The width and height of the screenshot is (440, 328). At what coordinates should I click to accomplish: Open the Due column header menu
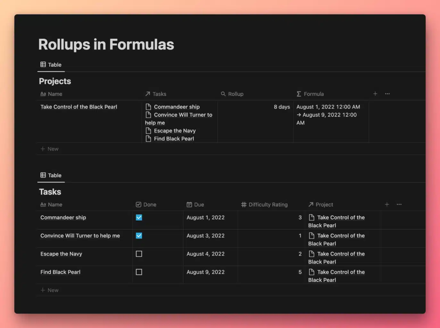[x=195, y=204]
